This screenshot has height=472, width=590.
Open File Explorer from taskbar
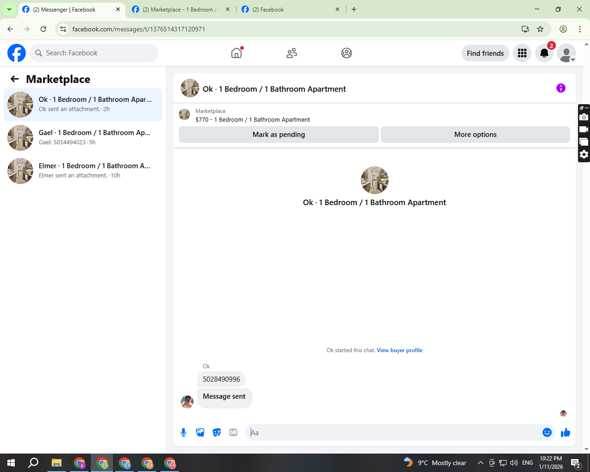pyautogui.click(x=56, y=463)
